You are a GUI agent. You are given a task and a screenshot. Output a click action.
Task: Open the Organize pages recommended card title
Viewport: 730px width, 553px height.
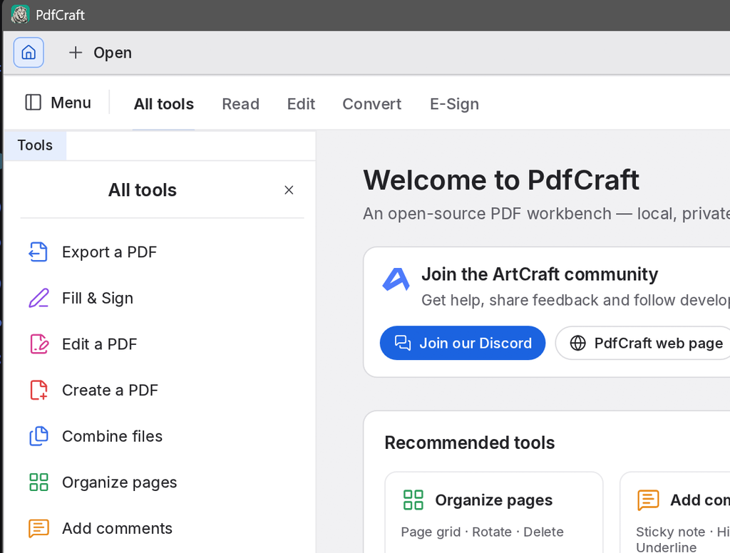point(494,500)
